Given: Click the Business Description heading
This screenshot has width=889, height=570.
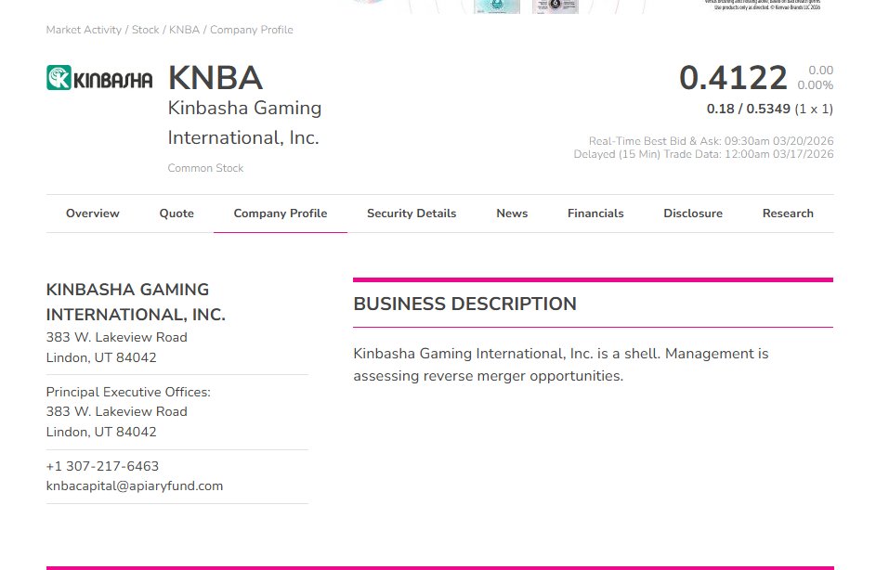Looking at the screenshot, I should point(464,304).
